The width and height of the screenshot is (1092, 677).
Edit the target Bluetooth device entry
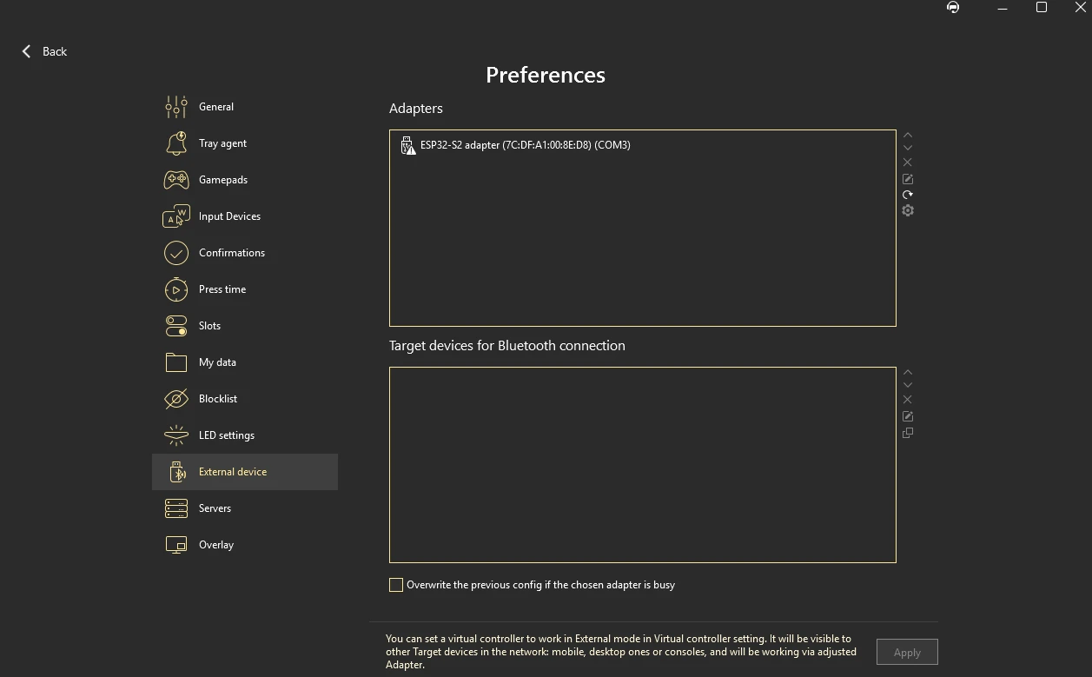coord(908,416)
